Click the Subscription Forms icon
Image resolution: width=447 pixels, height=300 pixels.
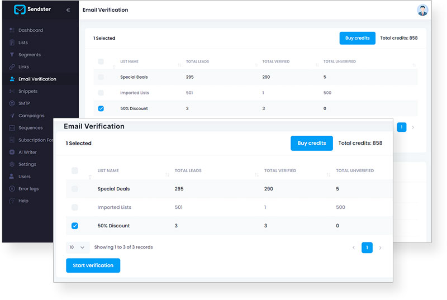point(12,140)
